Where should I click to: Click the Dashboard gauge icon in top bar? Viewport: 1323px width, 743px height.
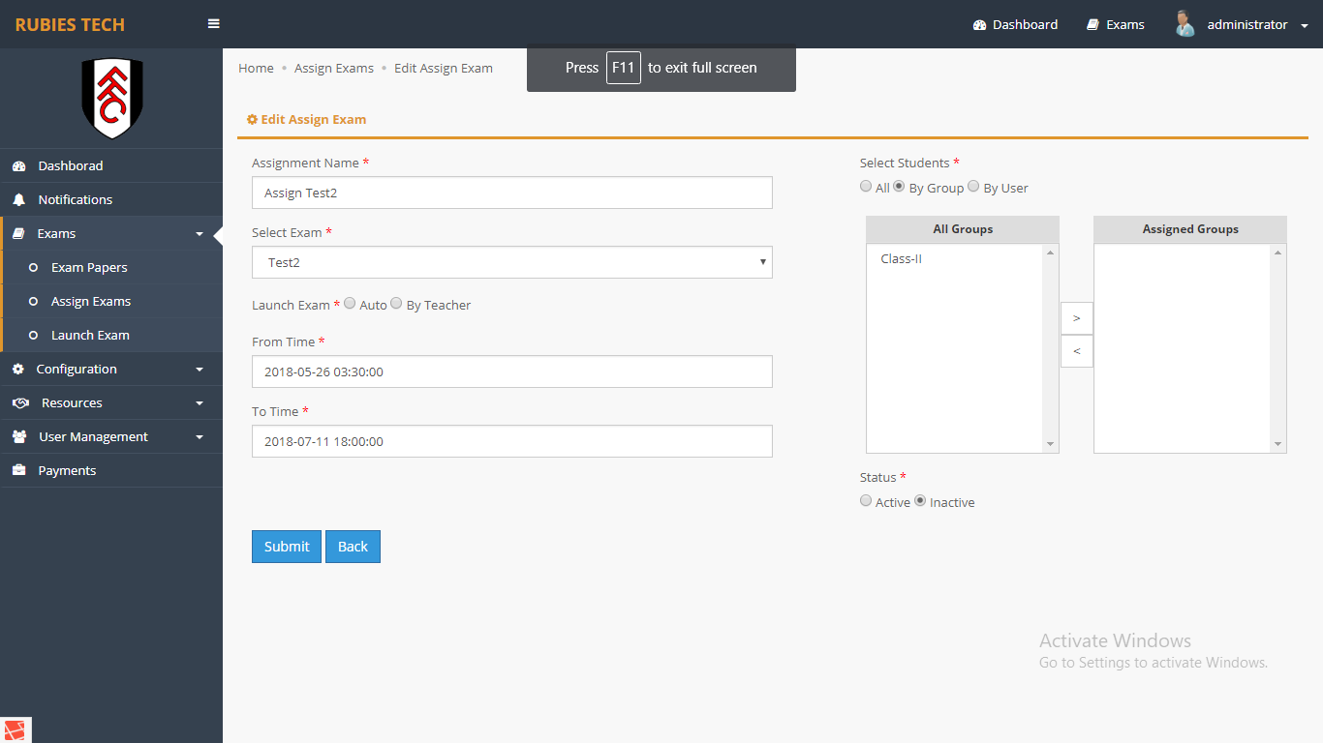[x=979, y=25]
